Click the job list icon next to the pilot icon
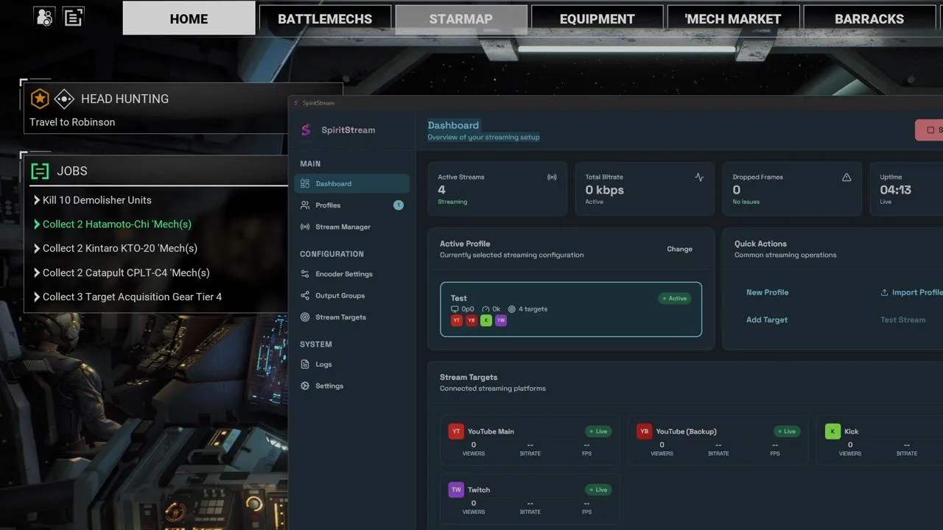The height and width of the screenshot is (530, 943). coord(74,16)
